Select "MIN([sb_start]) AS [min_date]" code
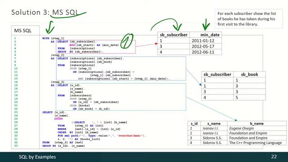Viewport: 288px width, 162px height. (94, 45)
